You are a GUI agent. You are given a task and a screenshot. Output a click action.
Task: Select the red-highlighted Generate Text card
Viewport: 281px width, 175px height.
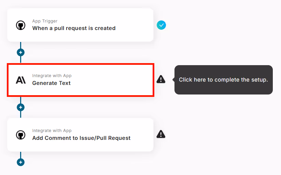[x=81, y=80]
